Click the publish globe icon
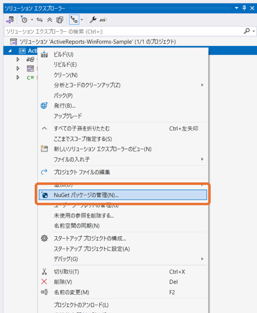The width and height of the screenshot is (257, 313). pyautogui.click(x=44, y=105)
